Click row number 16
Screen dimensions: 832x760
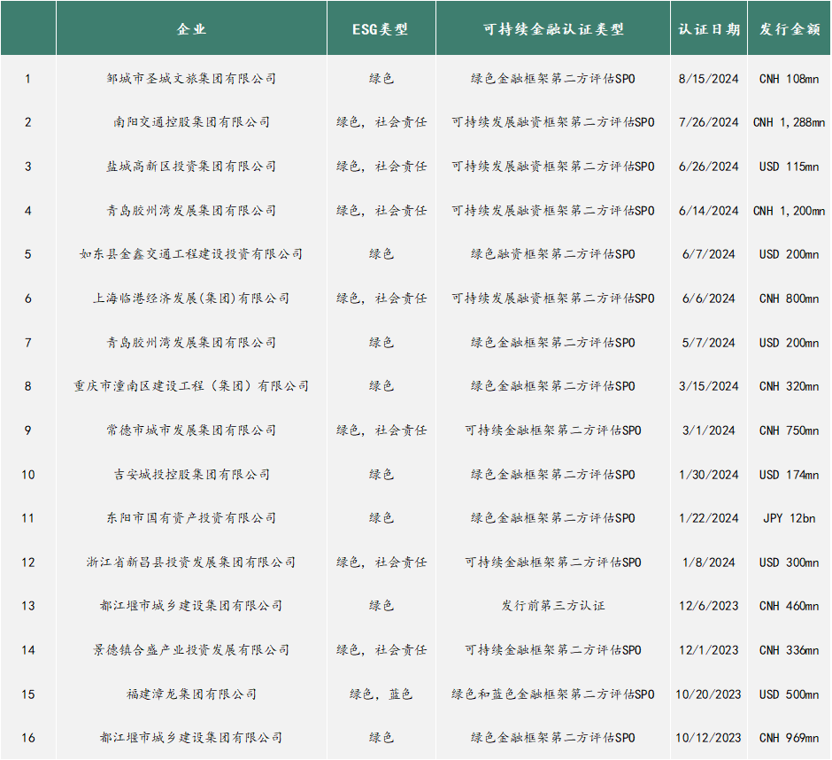tap(28, 737)
